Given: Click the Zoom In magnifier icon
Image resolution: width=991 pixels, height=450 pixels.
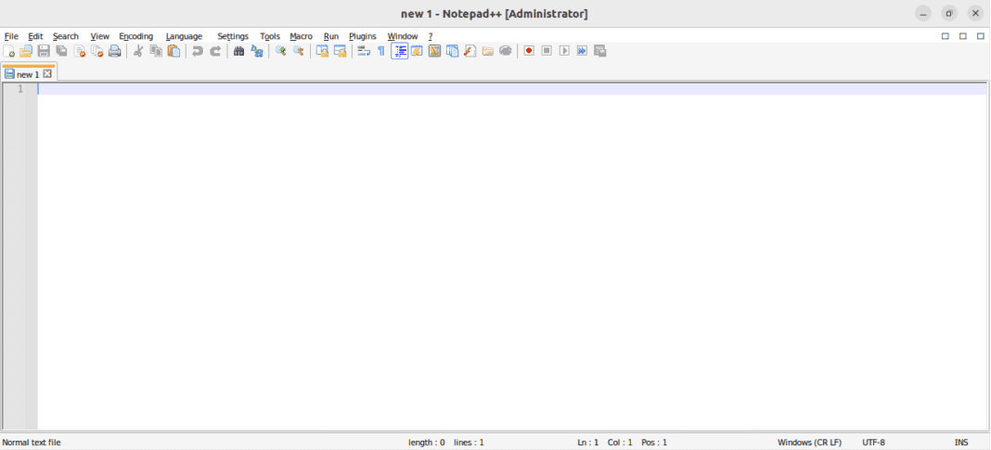Looking at the screenshot, I should tap(280, 51).
